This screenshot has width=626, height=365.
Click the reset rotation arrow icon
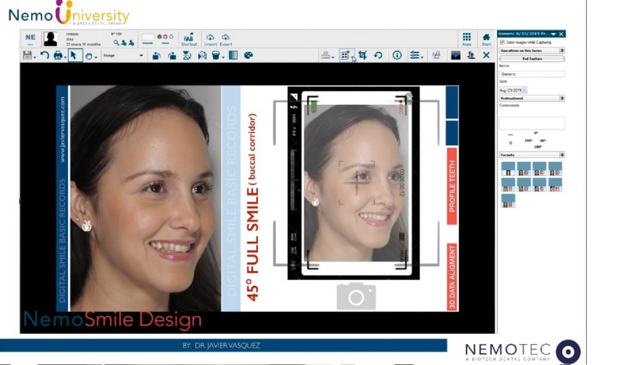pyautogui.click(x=378, y=56)
